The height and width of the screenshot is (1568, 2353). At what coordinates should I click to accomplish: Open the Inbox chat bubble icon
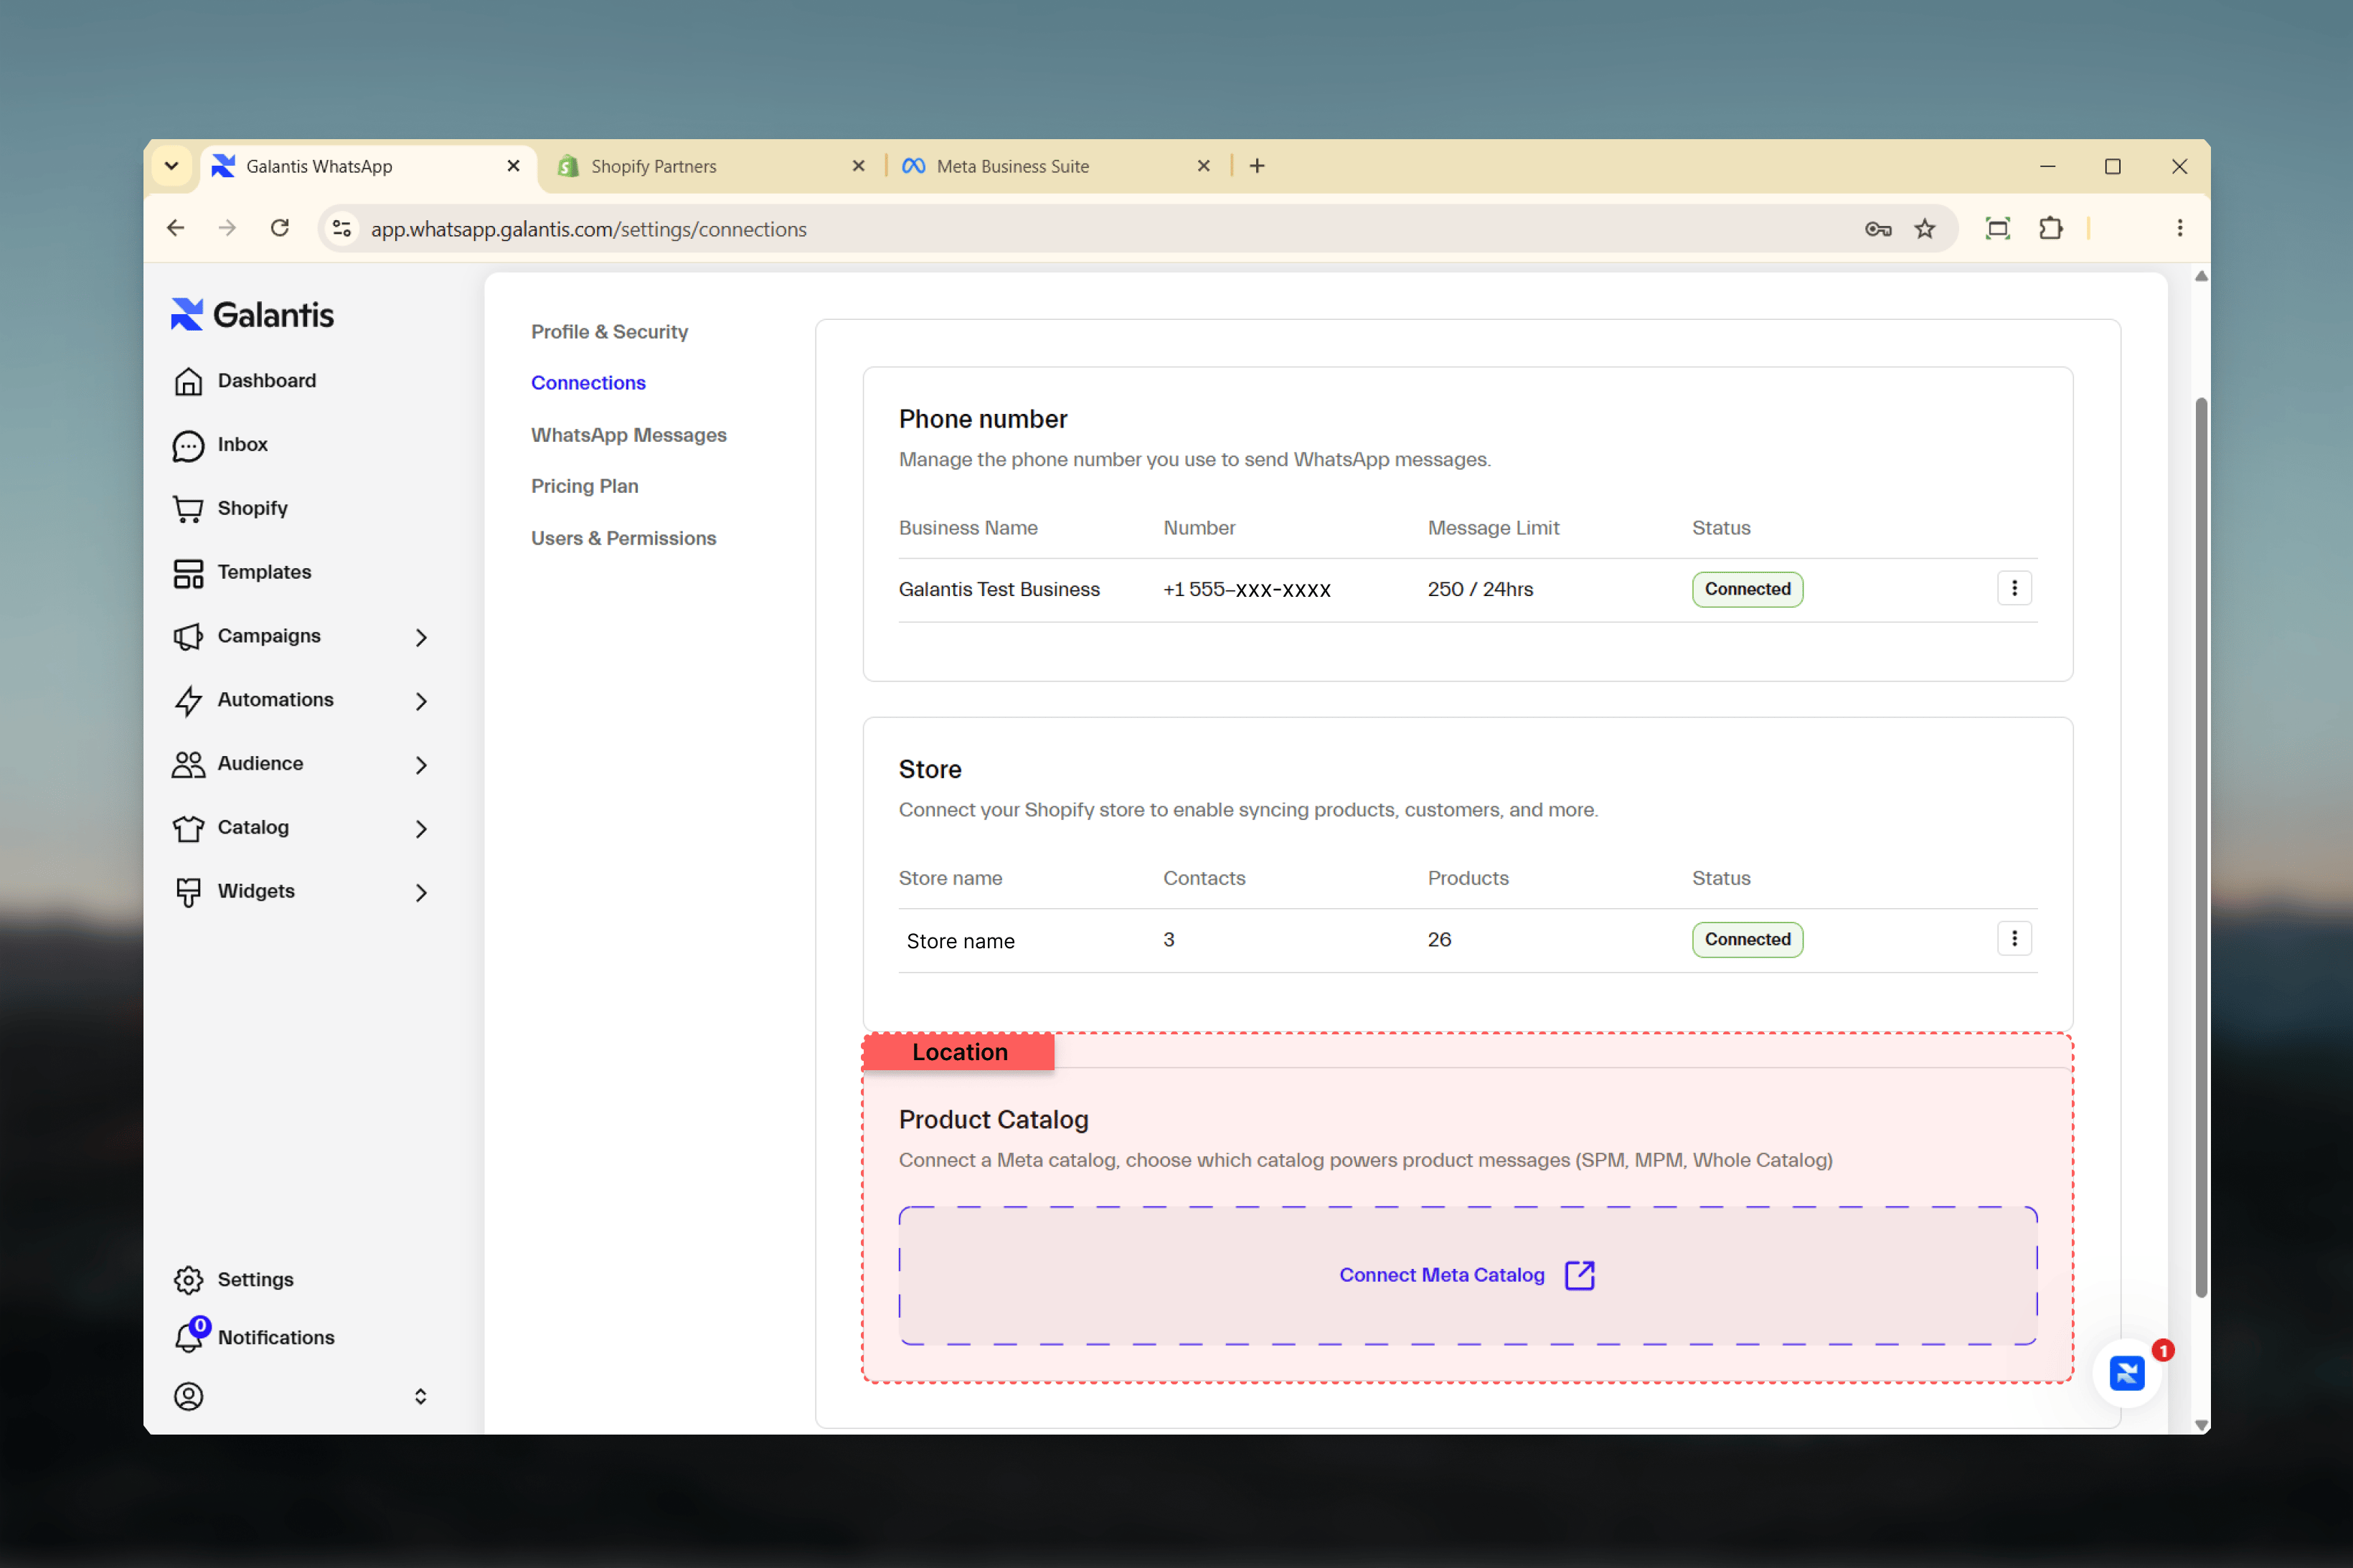tap(188, 445)
